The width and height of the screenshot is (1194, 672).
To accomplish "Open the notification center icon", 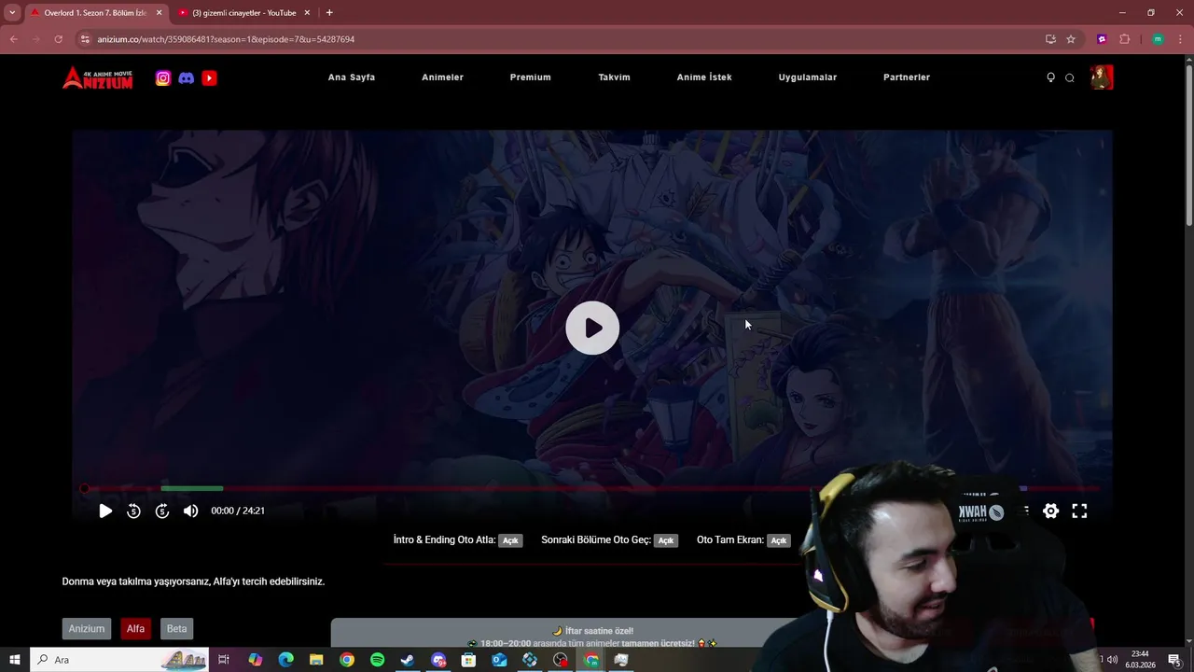I will tap(1175, 660).
